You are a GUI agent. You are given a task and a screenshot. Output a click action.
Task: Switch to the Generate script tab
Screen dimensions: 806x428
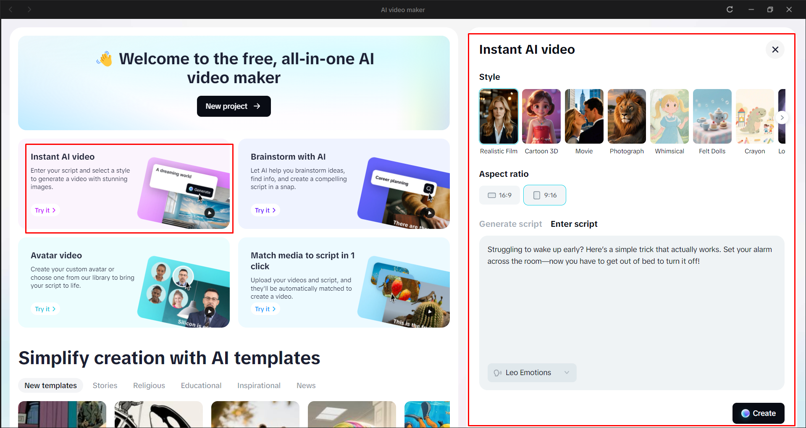[x=510, y=224]
